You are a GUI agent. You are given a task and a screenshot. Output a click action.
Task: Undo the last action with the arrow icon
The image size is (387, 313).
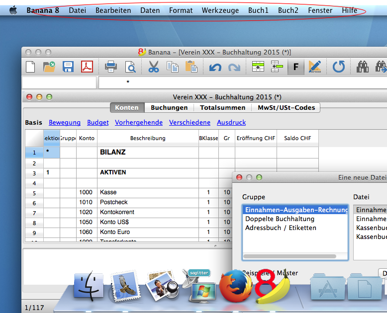click(215, 67)
